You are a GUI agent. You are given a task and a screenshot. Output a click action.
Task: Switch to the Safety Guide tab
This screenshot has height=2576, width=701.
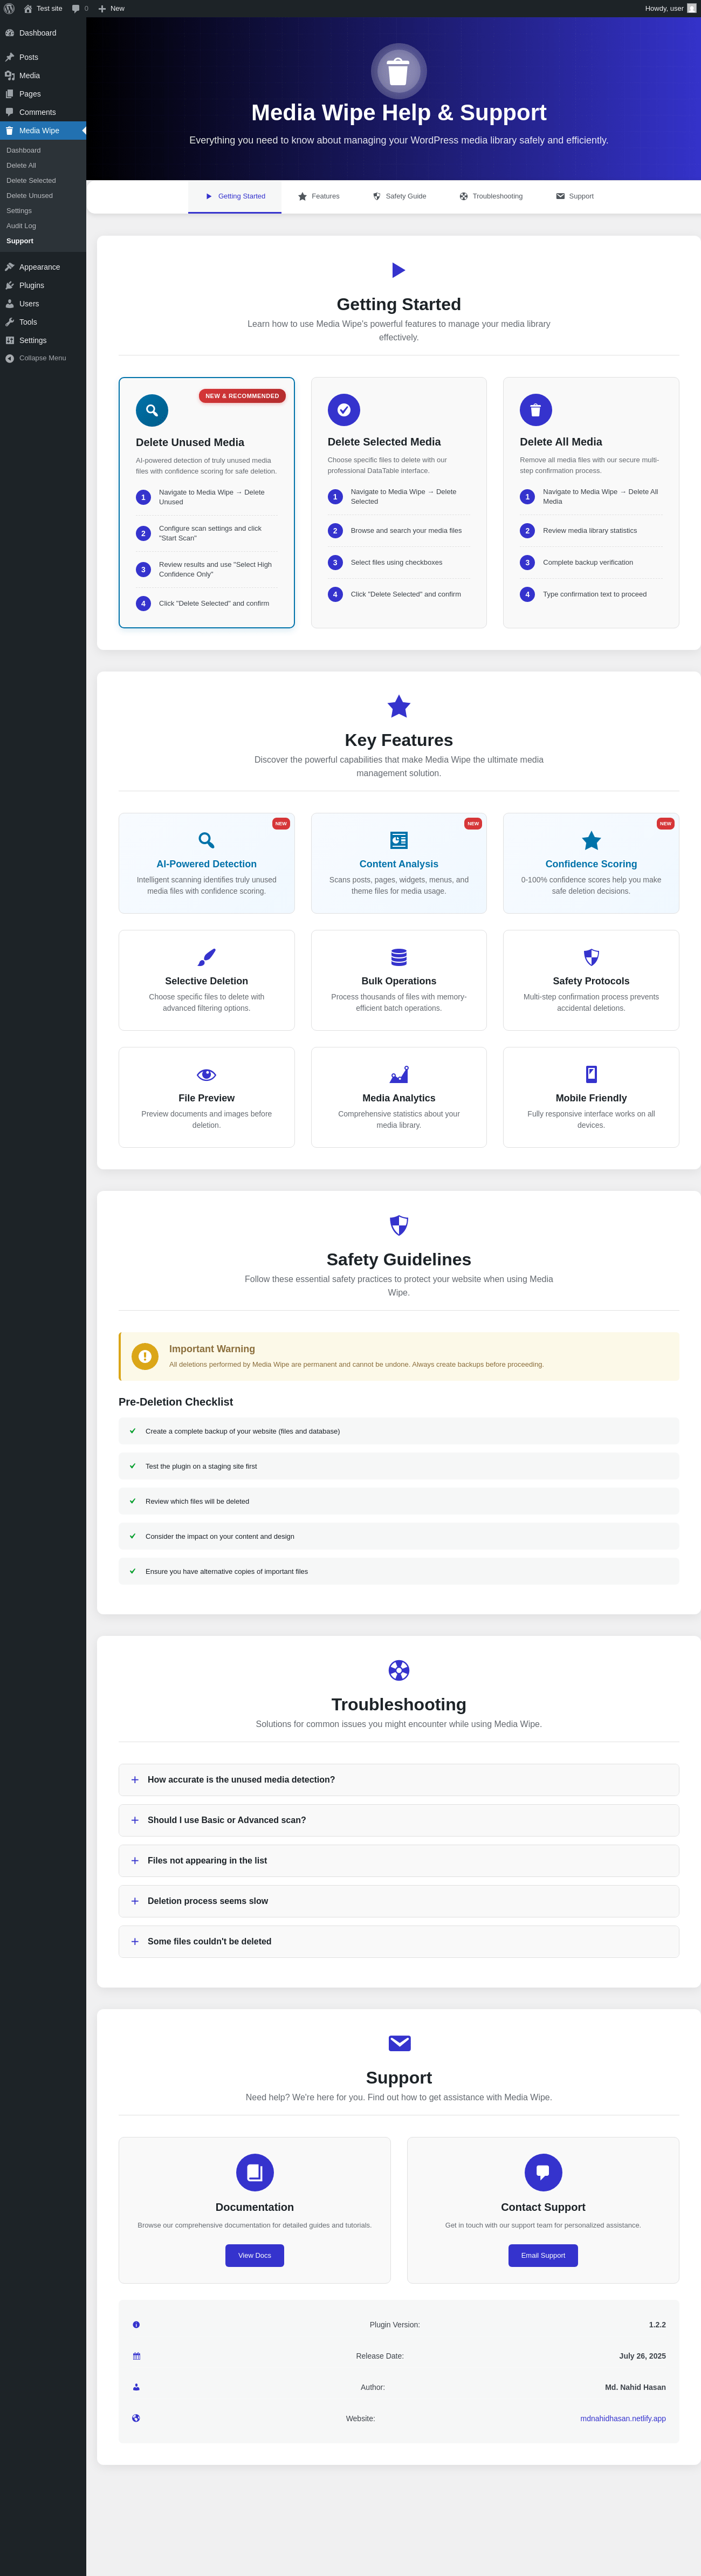399,196
